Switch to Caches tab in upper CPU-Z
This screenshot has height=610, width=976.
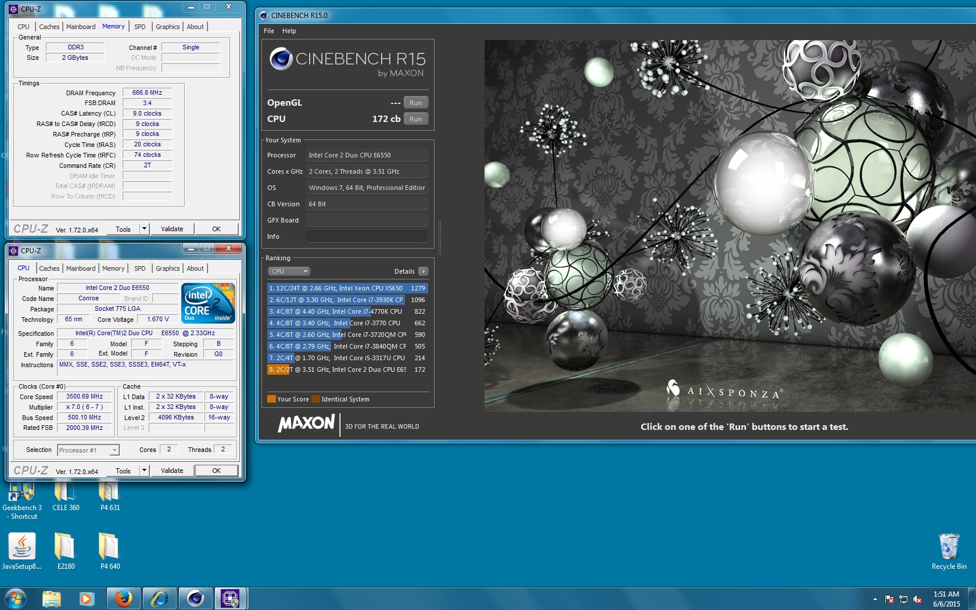tap(49, 27)
